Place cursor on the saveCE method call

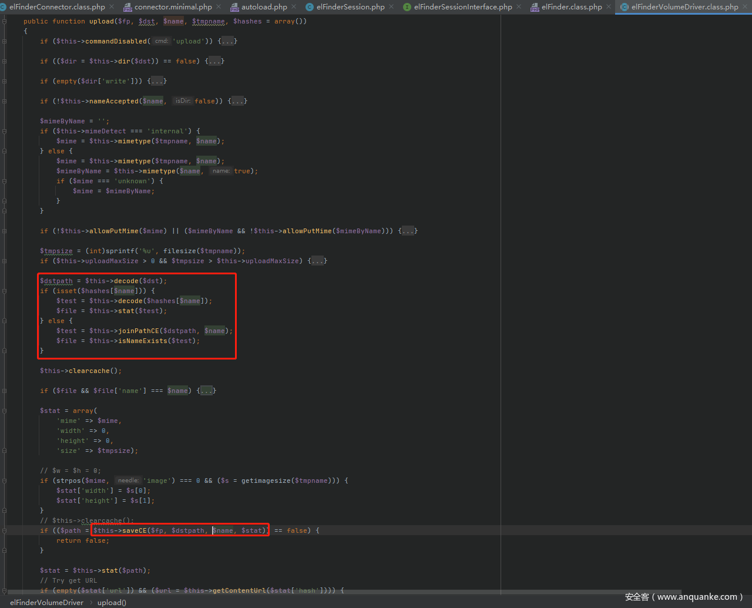(x=134, y=530)
